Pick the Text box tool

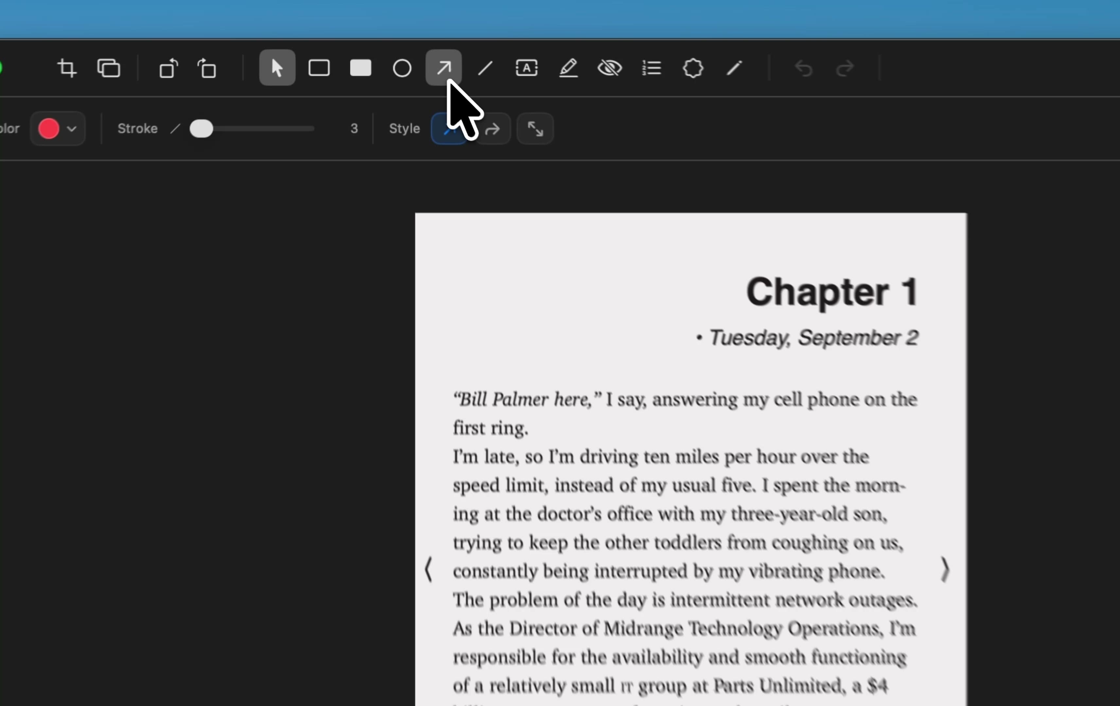point(527,68)
